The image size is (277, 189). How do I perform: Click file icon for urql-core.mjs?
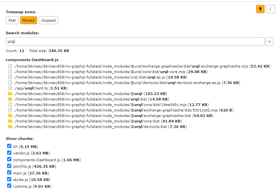tap(10, 72)
